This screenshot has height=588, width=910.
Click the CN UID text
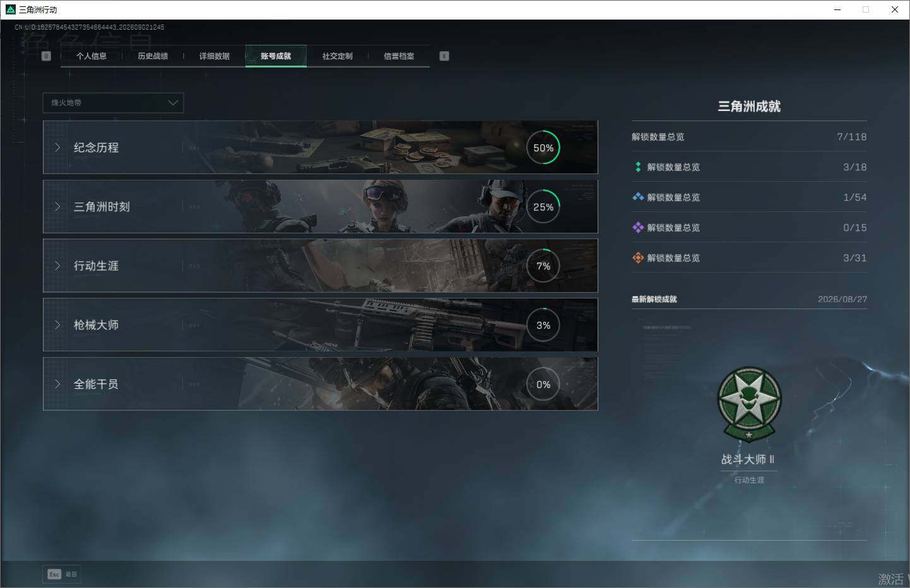click(90, 27)
